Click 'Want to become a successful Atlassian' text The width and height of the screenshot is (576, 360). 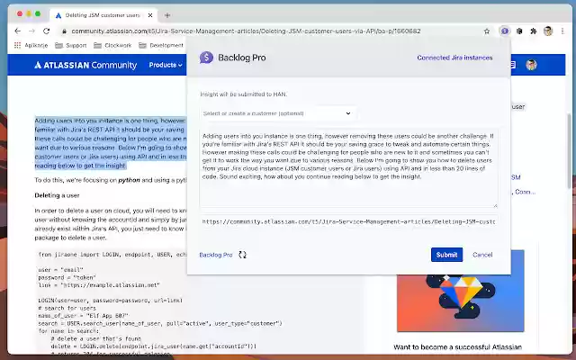[458, 346]
